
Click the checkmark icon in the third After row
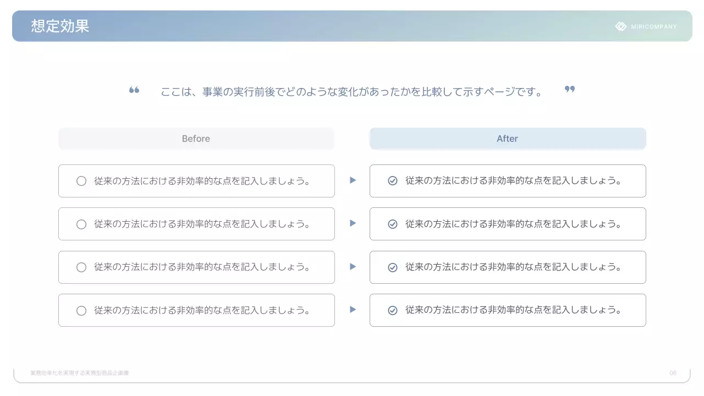tap(392, 267)
